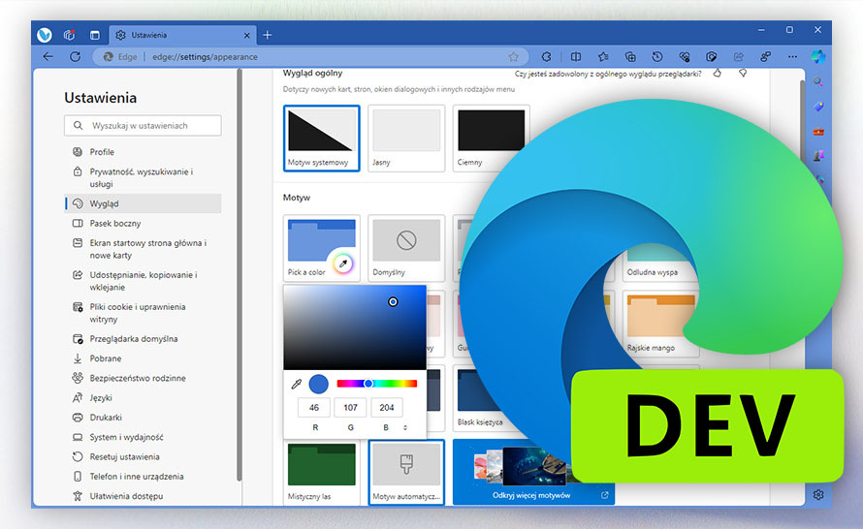Open Copilot icon in toolbar
The height and width of the screenshot is (529, 863).
[817, 56]
